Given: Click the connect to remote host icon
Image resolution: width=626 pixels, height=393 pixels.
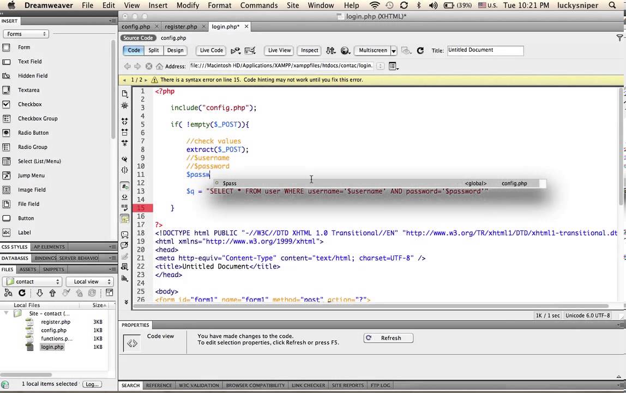Looking at the screenshot, I should (x=8, y=293).
